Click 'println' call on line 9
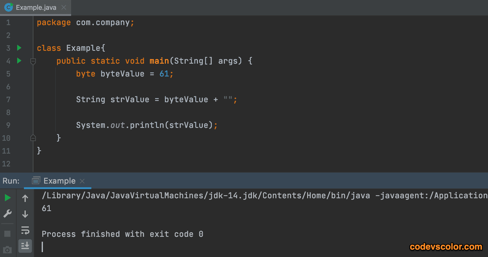 pyautogui.click(x=147, y=125)
